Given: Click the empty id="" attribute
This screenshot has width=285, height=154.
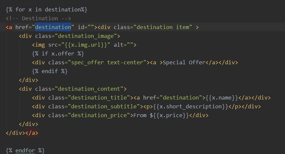Looking at the screenshot, I should [86, 27].
